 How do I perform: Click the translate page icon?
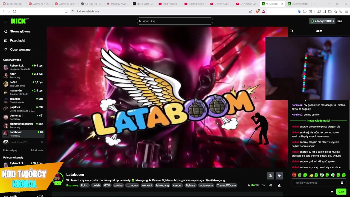(299, 11)
